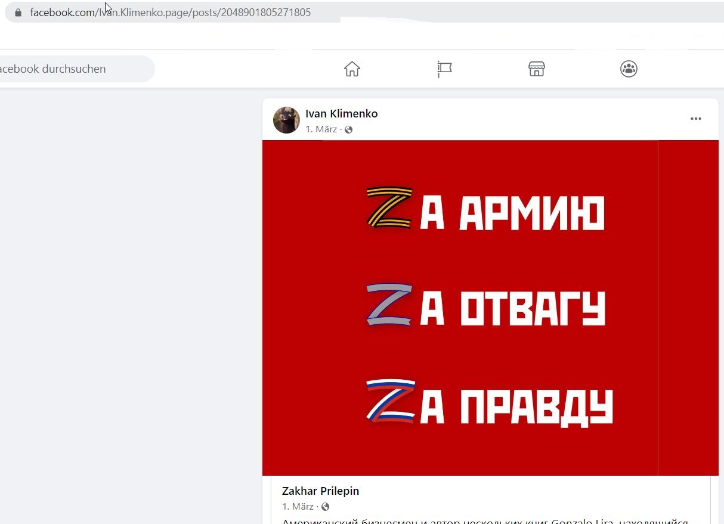Screen dimensions: 724x524
Task: Click the silver Z beside 'ОТВАГУ'
Action: pyautogui.click(x=389, y=305)
